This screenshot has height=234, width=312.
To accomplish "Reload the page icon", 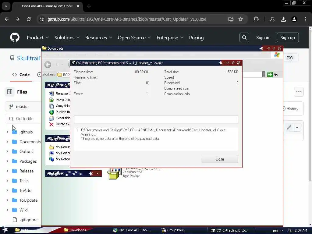I will pyautogui.click(x=29, y=19).
